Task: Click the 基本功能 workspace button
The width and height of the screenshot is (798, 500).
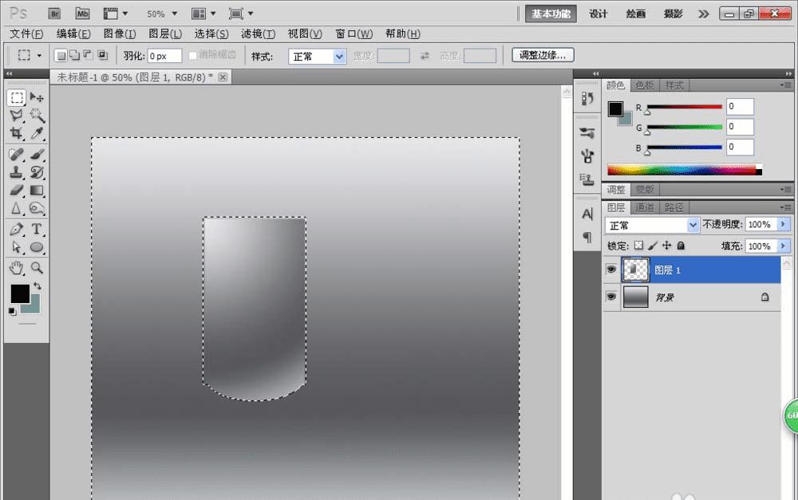Action: pos(551,14)
